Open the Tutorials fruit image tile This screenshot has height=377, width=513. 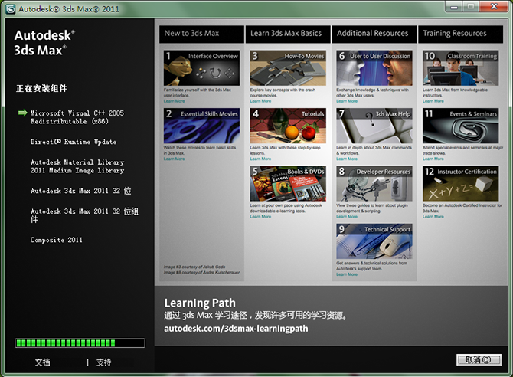point(288,126)
